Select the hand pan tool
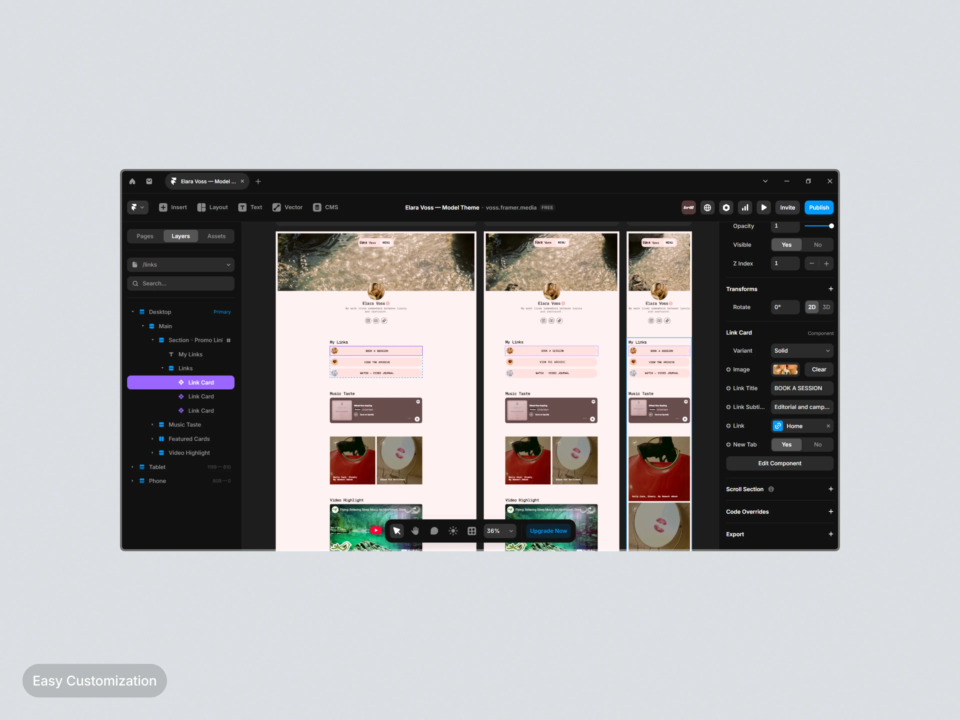Image resolution: width=960 pixels, height=720 pixels. pos(415,531)
